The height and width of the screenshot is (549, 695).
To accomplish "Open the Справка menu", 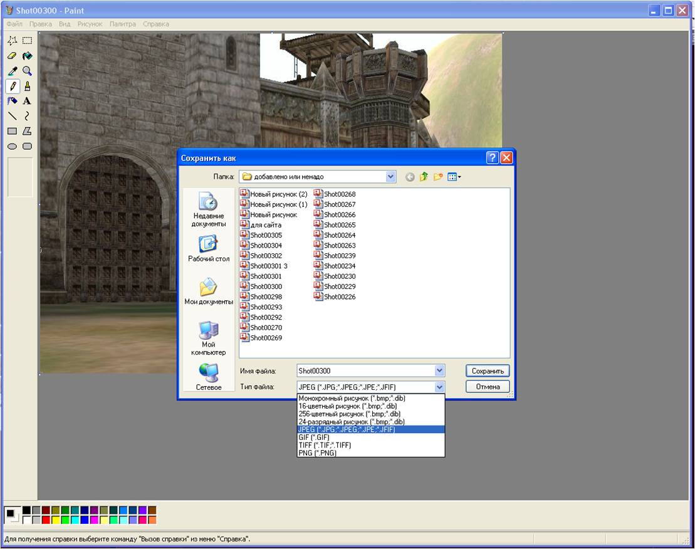I will (x=156, y=24).
